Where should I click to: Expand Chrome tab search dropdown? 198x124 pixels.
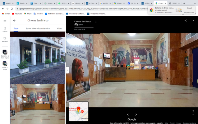(x=195, y=4)
